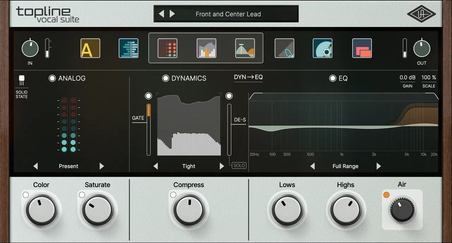Select the Dynamics graph module icon
The height and width of the screenshot is (243, 452).
pyautogui.click(x=205, y=48)
